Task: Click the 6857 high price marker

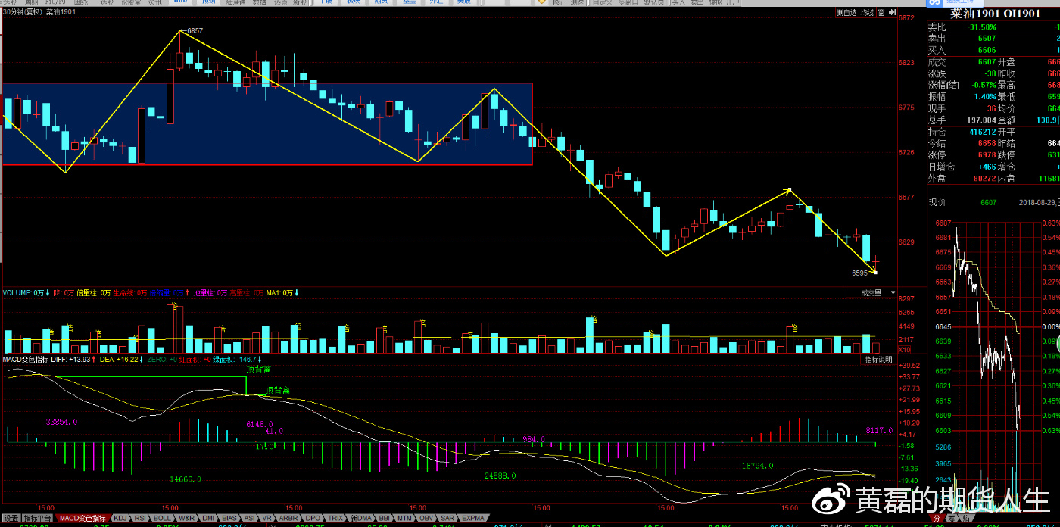Action: [x=195, y=30]
